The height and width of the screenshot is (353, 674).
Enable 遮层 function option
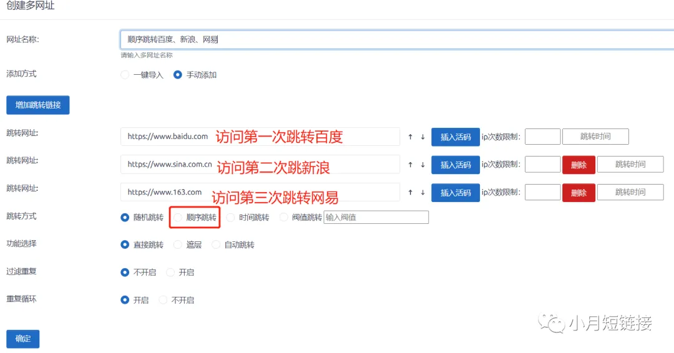pyautogui.click(x=178, y=245)
